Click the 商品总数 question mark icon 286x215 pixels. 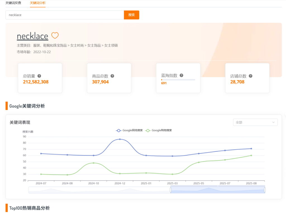pos(112,75)
